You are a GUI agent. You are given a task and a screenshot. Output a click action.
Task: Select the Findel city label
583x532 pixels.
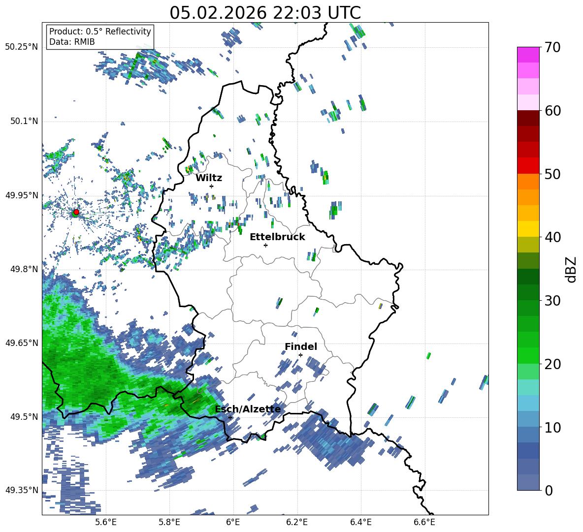(x=301, y=346)
